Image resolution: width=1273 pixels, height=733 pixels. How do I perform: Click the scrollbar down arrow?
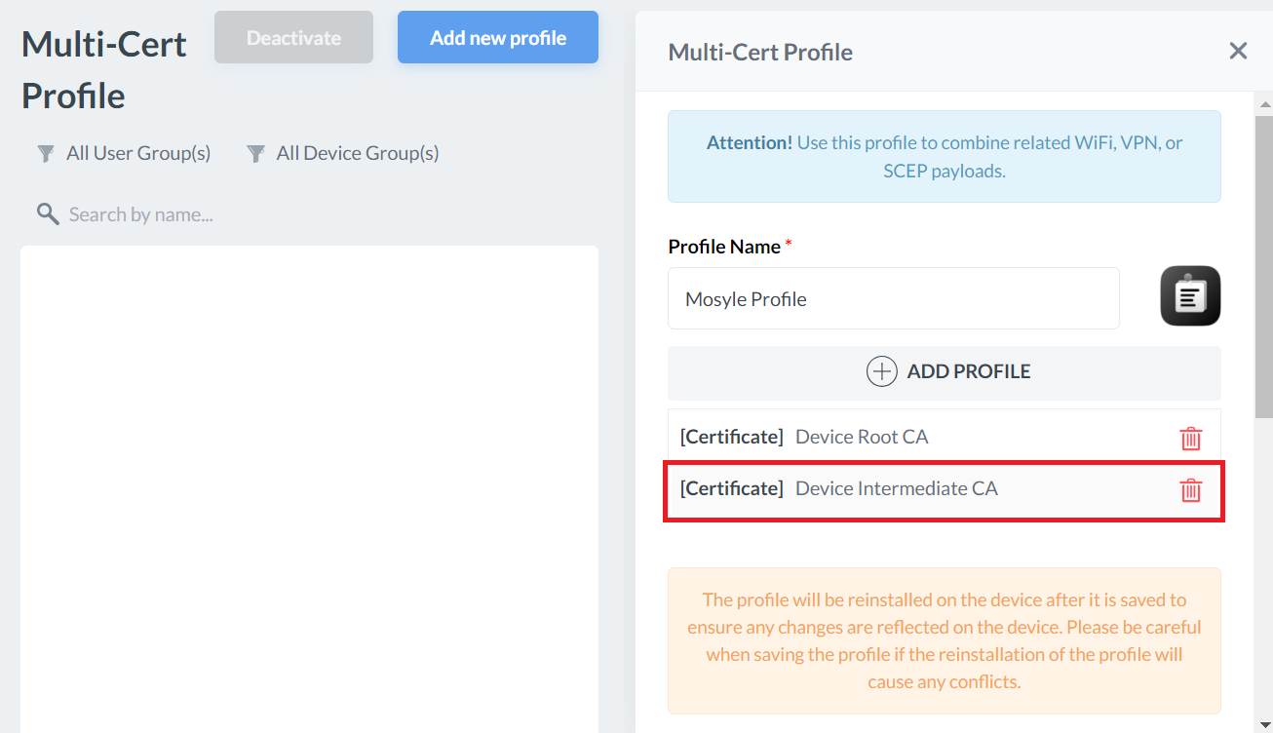pyautogui.click(x=1264, y=724)
